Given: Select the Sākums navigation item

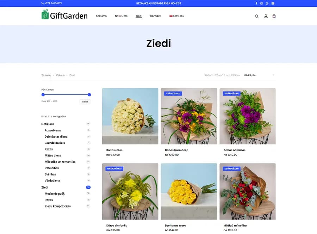Looking at the screenshot, I should click(101, 16).
